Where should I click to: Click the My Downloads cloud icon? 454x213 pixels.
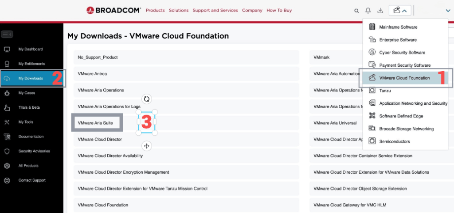(7, 79)
